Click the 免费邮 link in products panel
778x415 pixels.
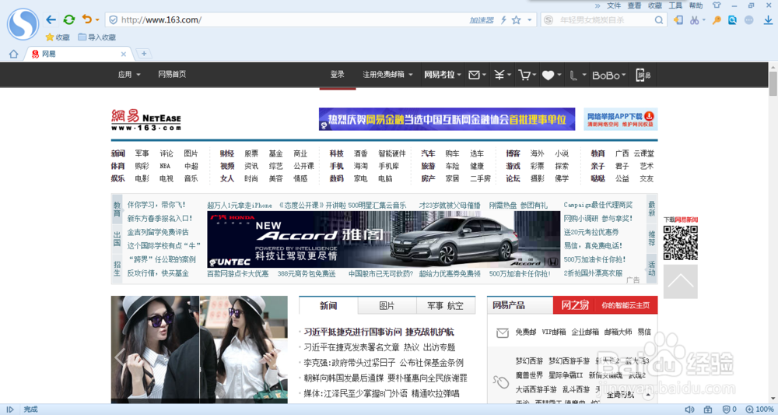click(x=525, y=332)
